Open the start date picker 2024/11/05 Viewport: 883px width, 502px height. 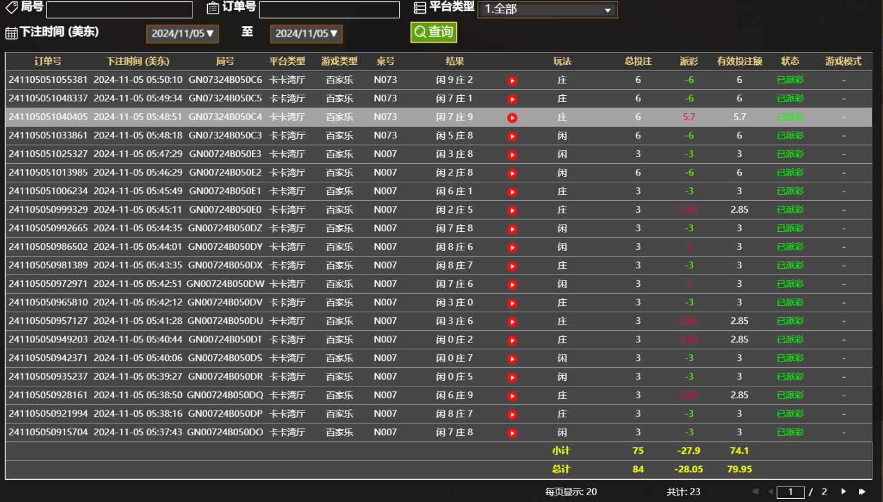tap(182, 33)
